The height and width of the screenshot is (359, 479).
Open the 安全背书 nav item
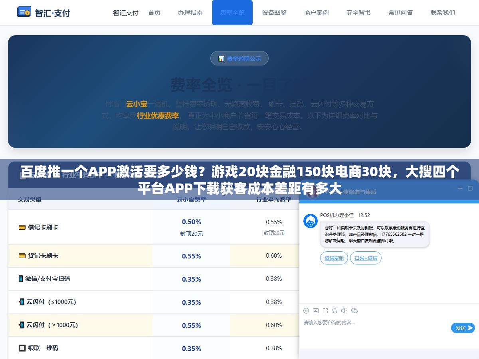(x=358, y=12)
